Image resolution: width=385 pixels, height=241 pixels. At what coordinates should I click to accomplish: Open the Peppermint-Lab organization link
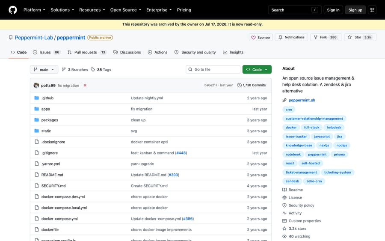[34, 38]
